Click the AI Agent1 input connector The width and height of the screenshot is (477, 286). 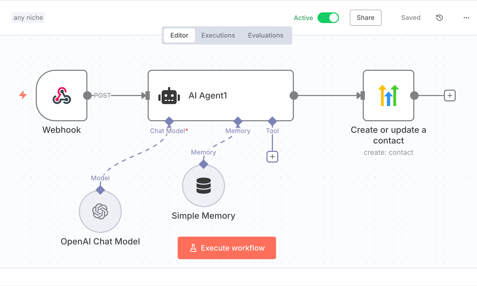147,96
